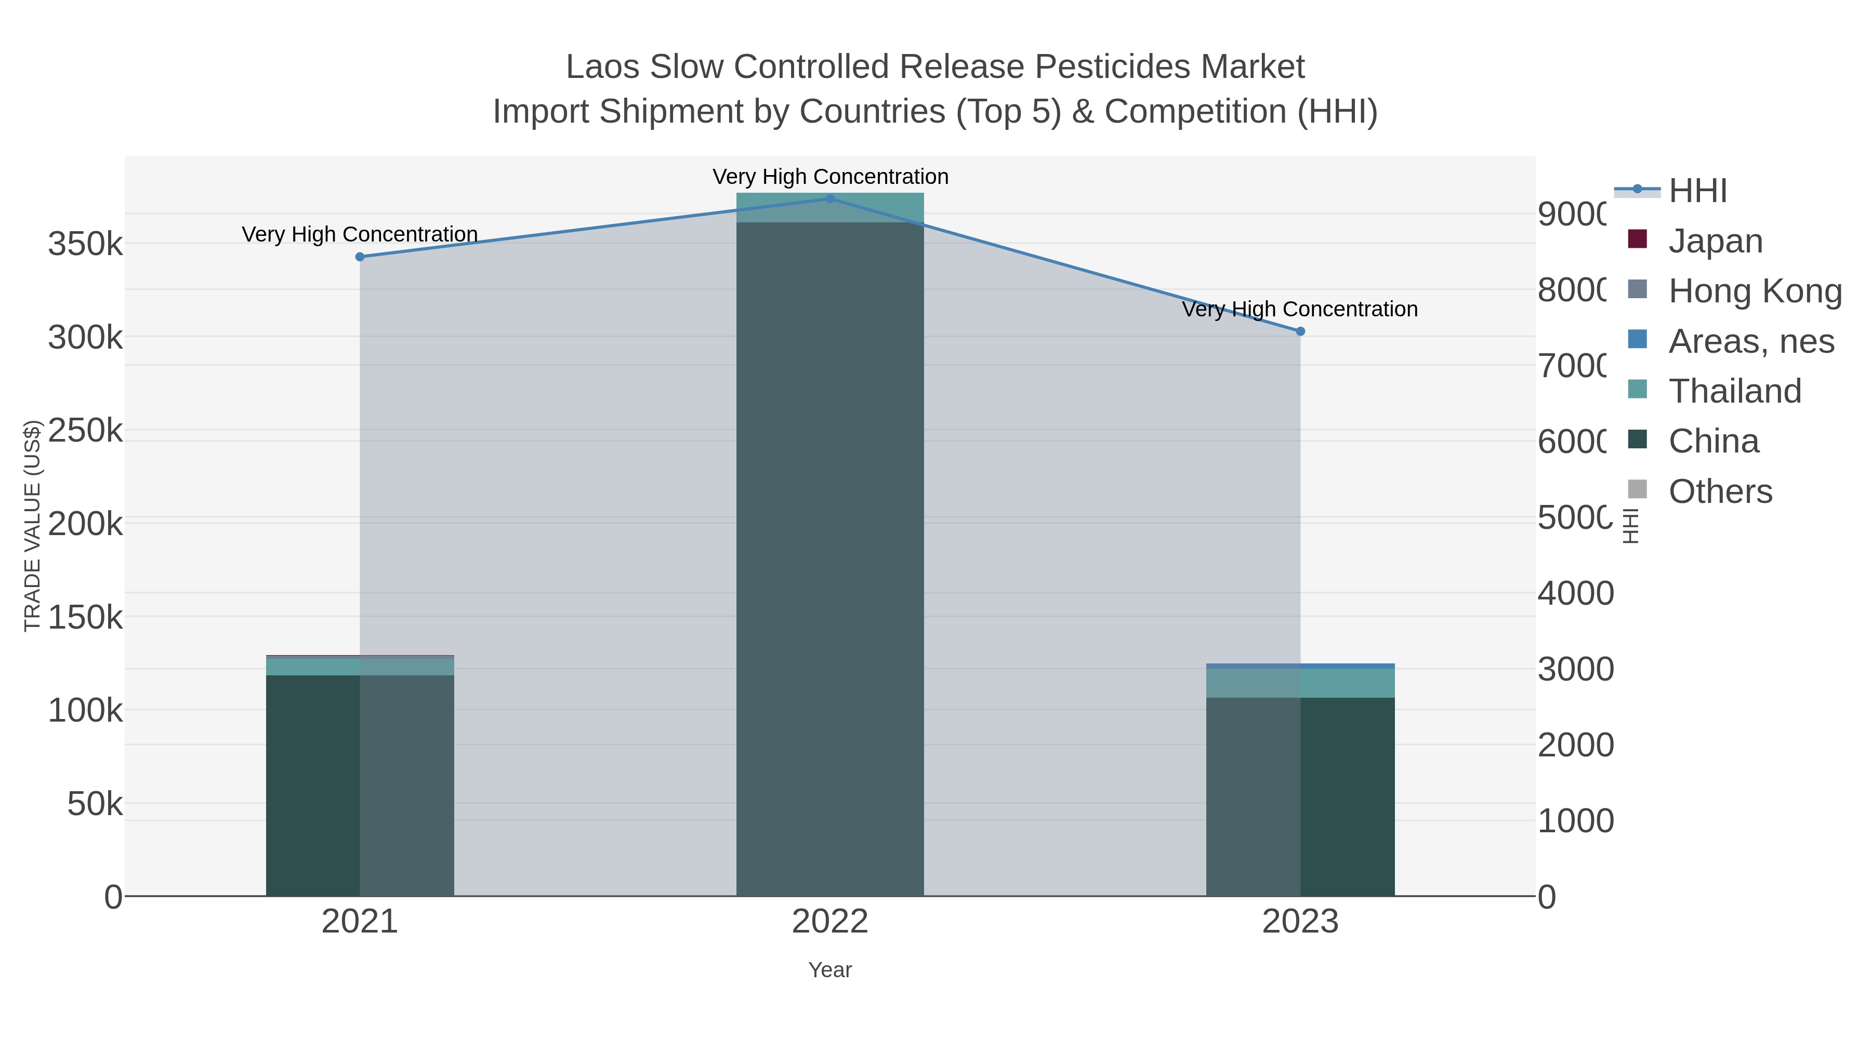Click the China segment of the 2023 bar
The width and height of the screenshot is (1871, 1052).
click(1300, 797)
